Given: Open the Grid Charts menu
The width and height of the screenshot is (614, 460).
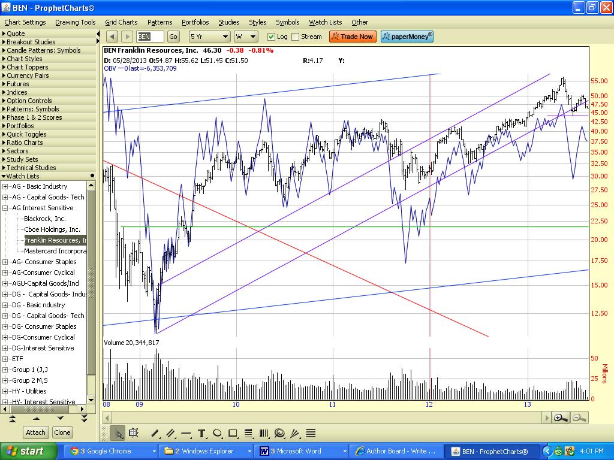Looking at the screenshot, I should point(121,22).
